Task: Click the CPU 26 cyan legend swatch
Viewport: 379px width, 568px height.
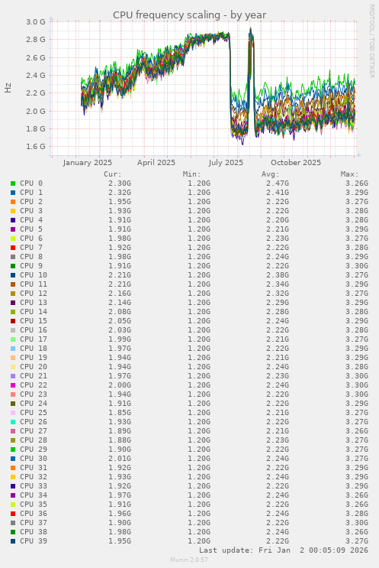Action: tap(13, 422)
